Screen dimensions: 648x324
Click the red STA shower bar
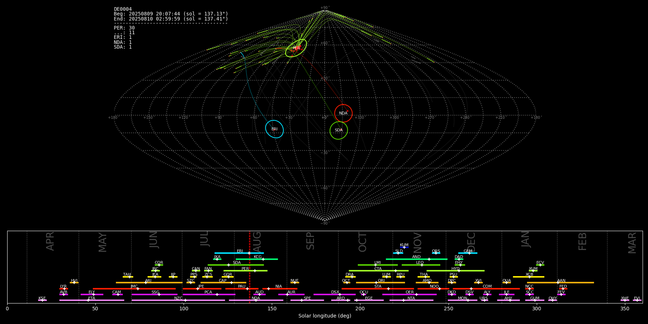[x=378, y=289]
